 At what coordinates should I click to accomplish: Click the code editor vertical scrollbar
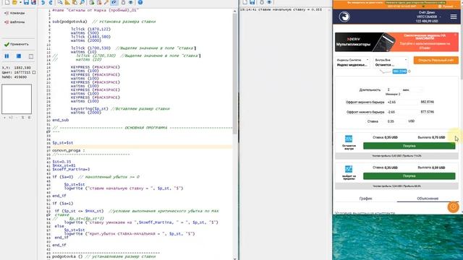[x=235, y=74]
